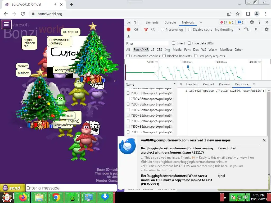
Task: Go back in Chrome
Action: tap(6, 14)
